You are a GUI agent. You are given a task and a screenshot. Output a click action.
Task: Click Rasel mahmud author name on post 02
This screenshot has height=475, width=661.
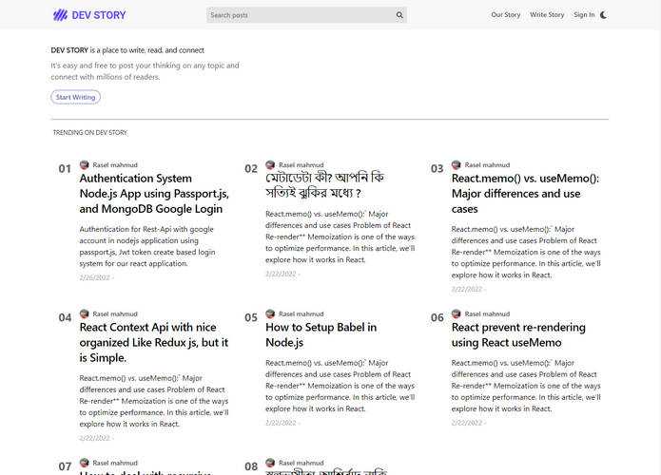click(301, 165)
